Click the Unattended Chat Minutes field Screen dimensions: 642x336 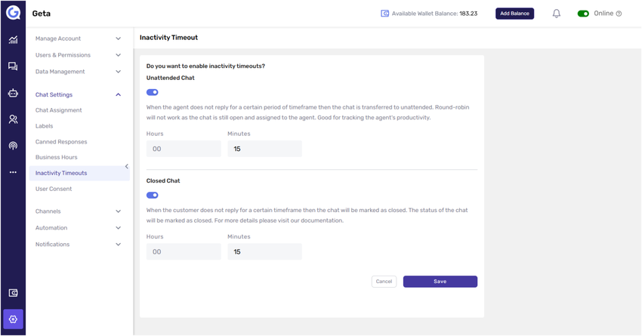pos(264,149)
